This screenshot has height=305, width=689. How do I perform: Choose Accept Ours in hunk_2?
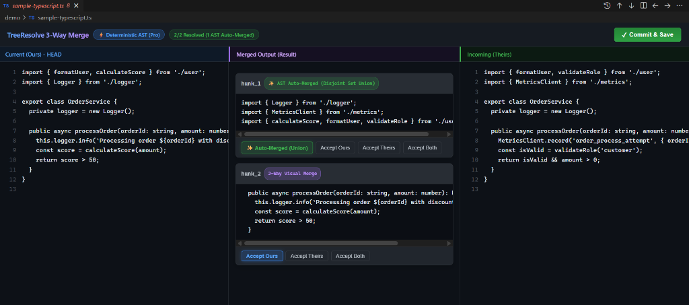click(262, 256)
